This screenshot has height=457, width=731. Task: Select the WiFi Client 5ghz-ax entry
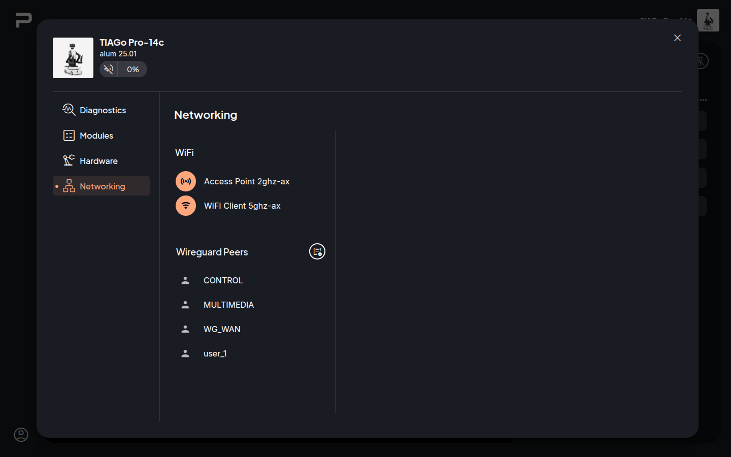pos(242,206)
